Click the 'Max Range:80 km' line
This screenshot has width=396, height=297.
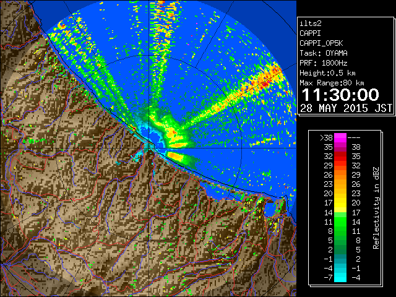tap(332, 83)
